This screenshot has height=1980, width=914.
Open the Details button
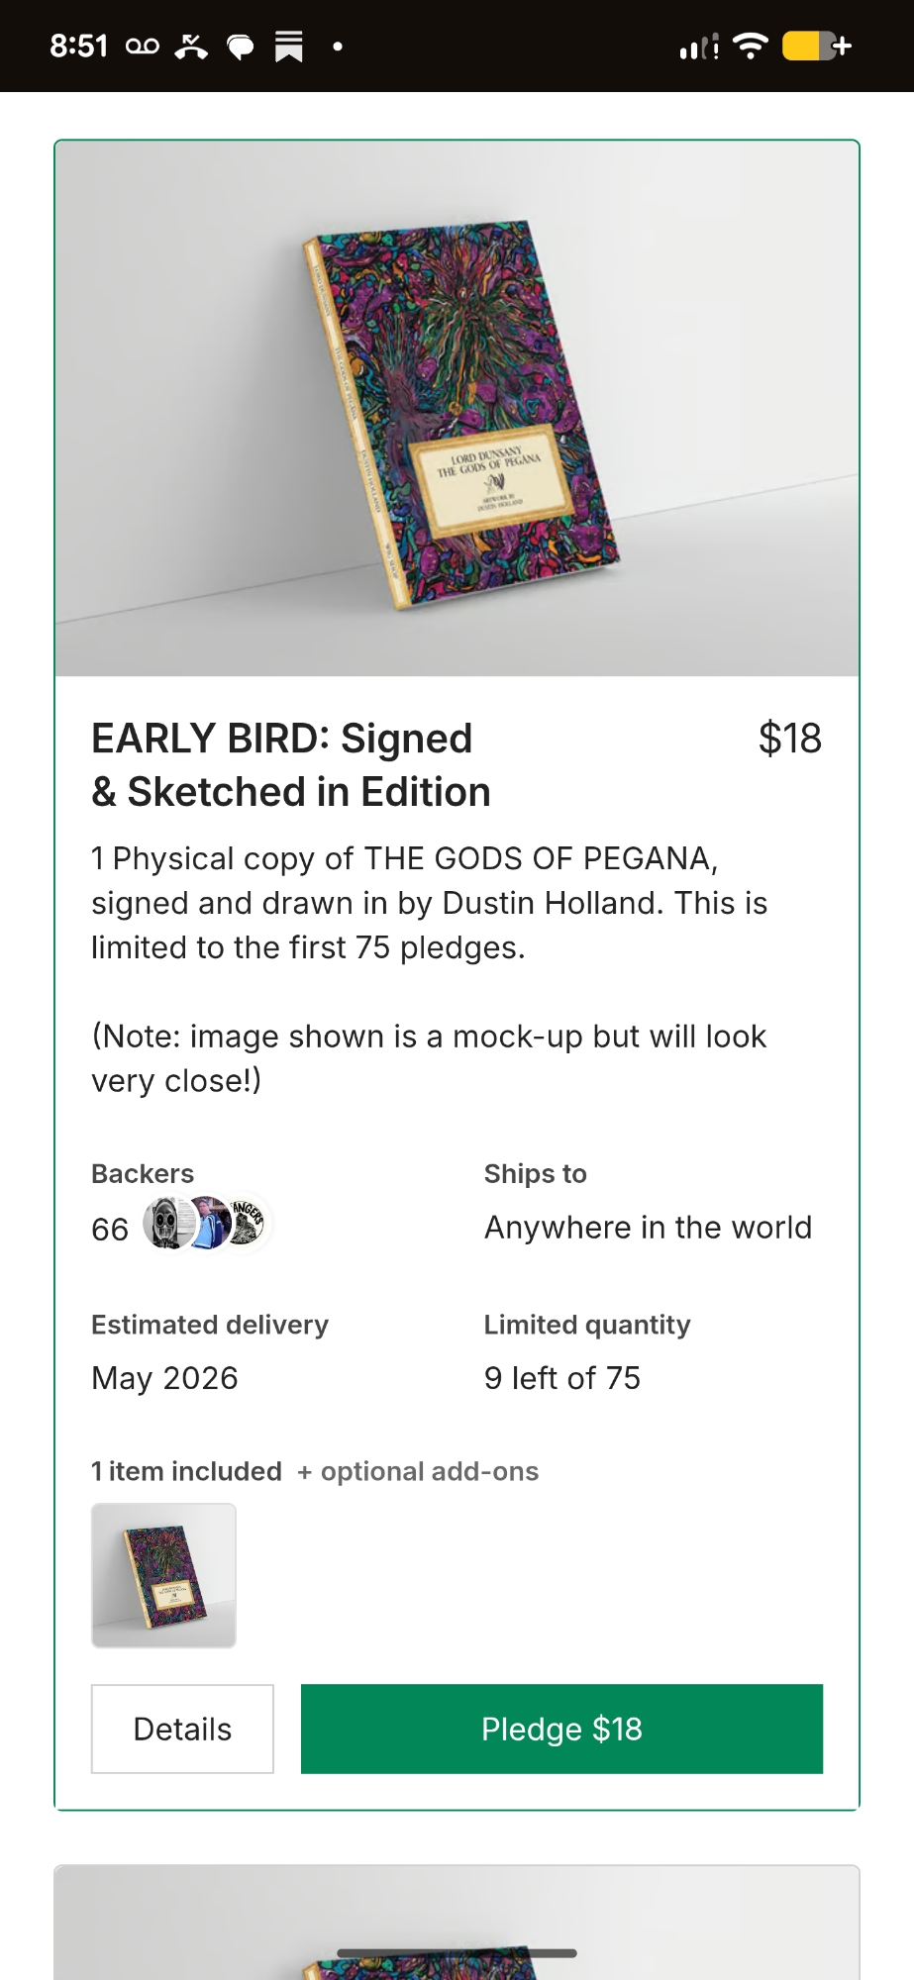coord(182,1729)
